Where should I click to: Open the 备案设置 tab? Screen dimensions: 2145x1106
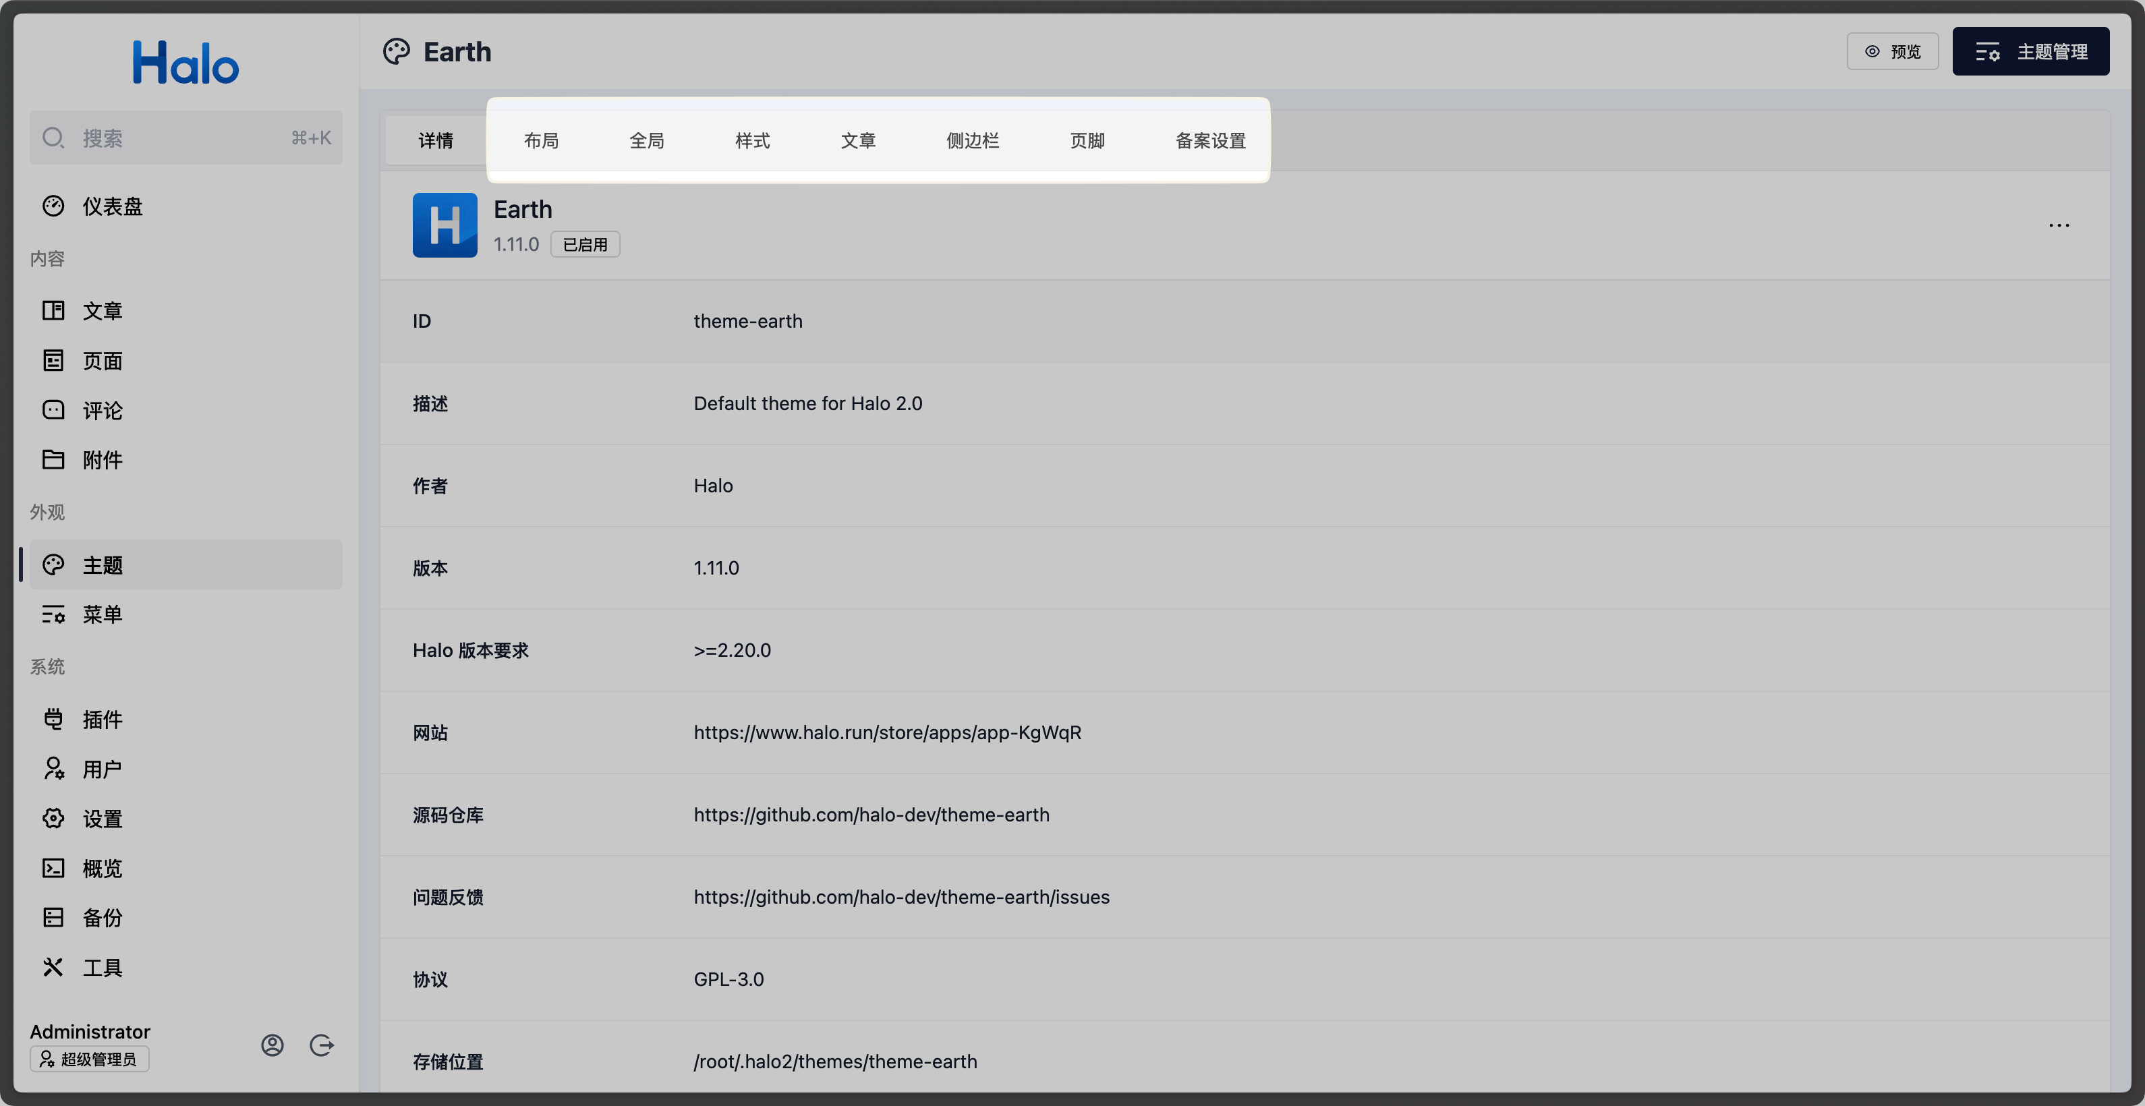[1210, 141]
